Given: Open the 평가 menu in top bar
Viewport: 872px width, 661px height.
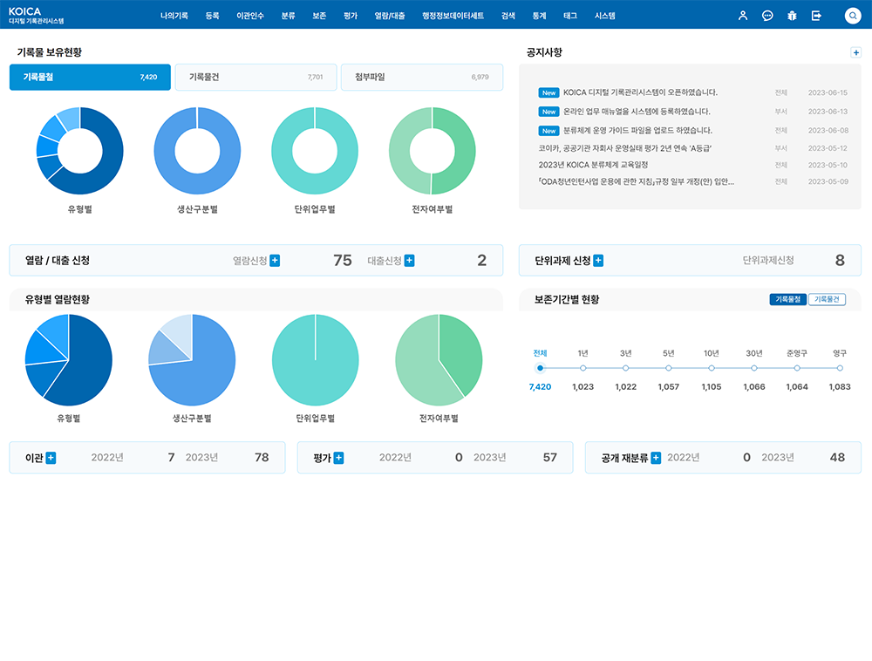Looking at the screenshot, I should [351, 16].
